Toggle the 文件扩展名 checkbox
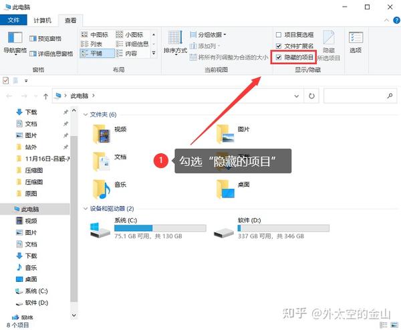The image size is (401, 330). [x=279, y=46]
